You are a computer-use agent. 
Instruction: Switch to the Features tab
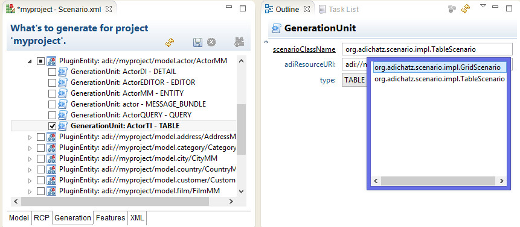[x=111, y=218]
